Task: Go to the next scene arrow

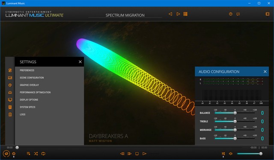Action: 178,14
